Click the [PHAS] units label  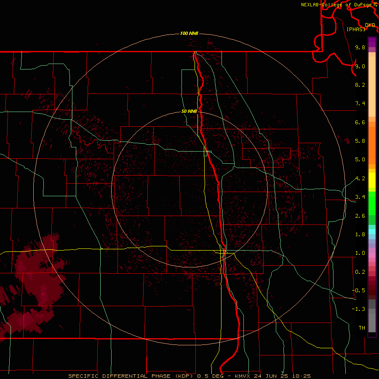tap(356, 29)
